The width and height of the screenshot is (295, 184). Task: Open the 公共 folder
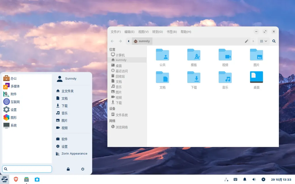[162, 57]
